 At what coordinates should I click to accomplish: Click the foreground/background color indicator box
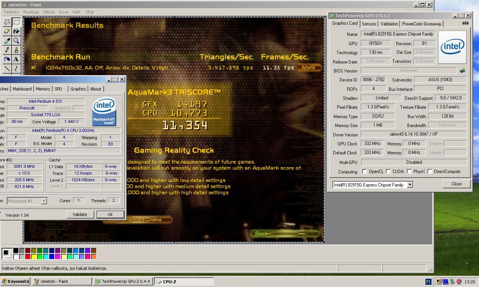pos(7,253)
